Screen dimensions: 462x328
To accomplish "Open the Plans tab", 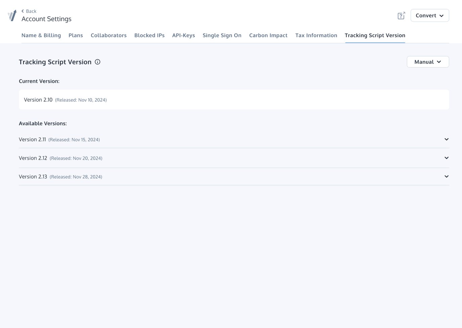I will coord(76,35).
